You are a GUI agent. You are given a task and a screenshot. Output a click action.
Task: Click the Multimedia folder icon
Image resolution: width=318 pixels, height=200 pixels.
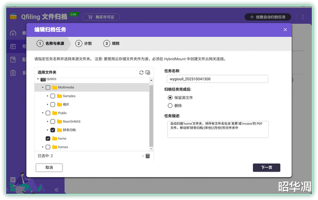pos(55,88)
